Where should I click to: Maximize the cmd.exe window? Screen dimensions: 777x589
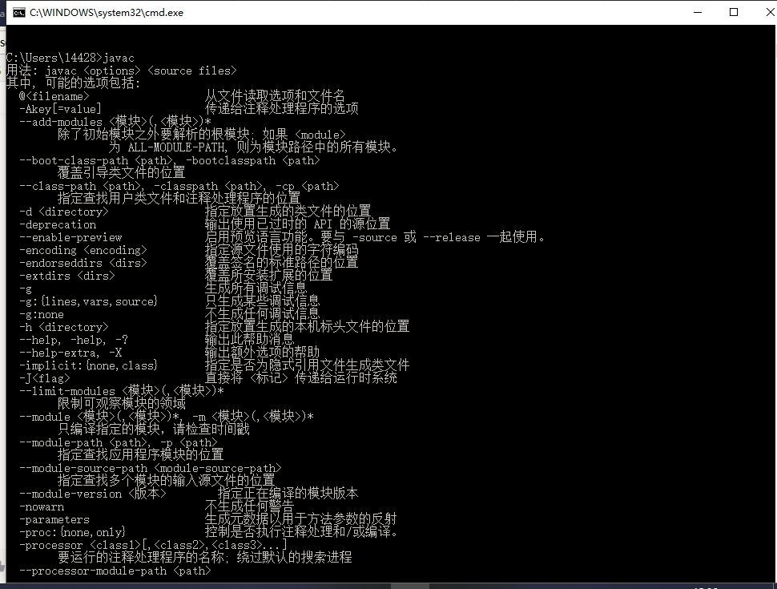click(734, 12)
